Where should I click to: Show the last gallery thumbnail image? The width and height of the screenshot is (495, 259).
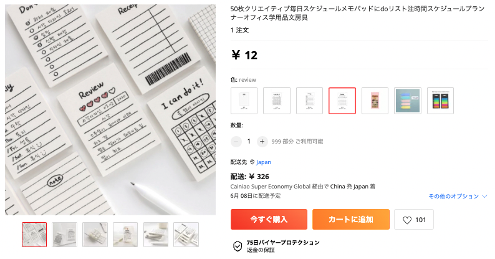click(x=186, y=235)
